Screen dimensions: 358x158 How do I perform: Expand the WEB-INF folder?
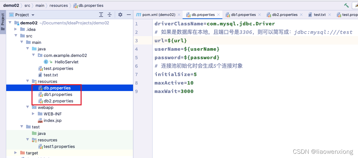point(33,114)
